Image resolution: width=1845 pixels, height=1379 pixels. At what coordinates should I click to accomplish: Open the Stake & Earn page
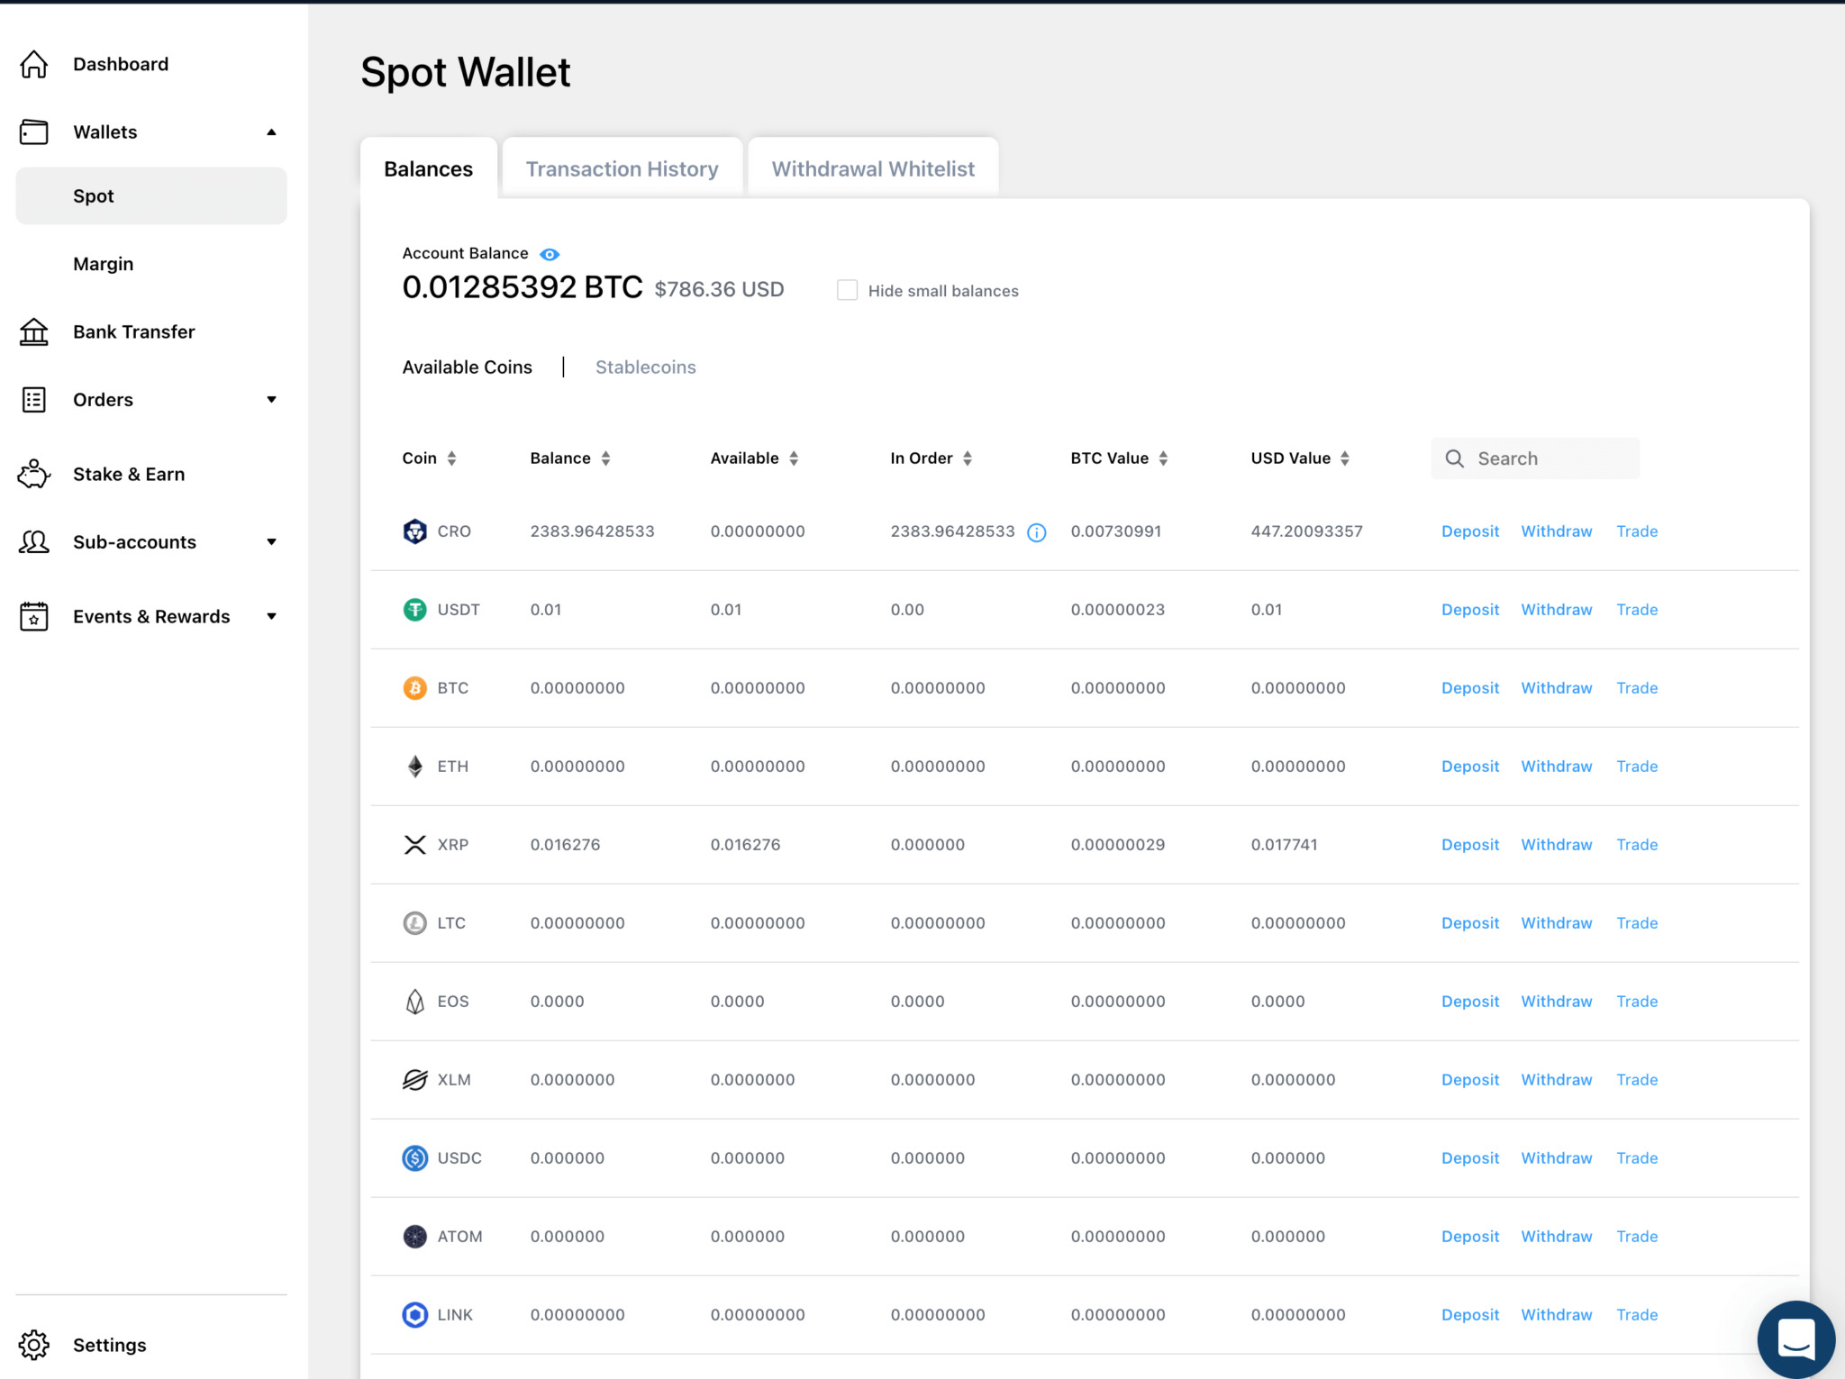(129, 474)
